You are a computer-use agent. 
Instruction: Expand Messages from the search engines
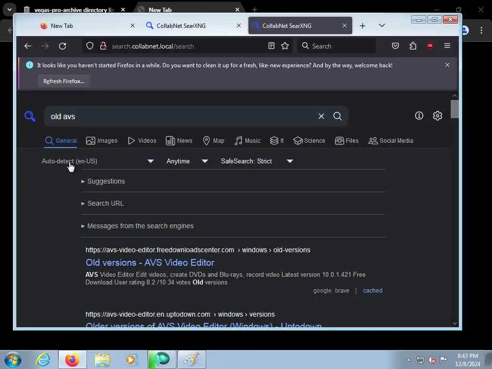pyautogui.click(x=137, y=226)
